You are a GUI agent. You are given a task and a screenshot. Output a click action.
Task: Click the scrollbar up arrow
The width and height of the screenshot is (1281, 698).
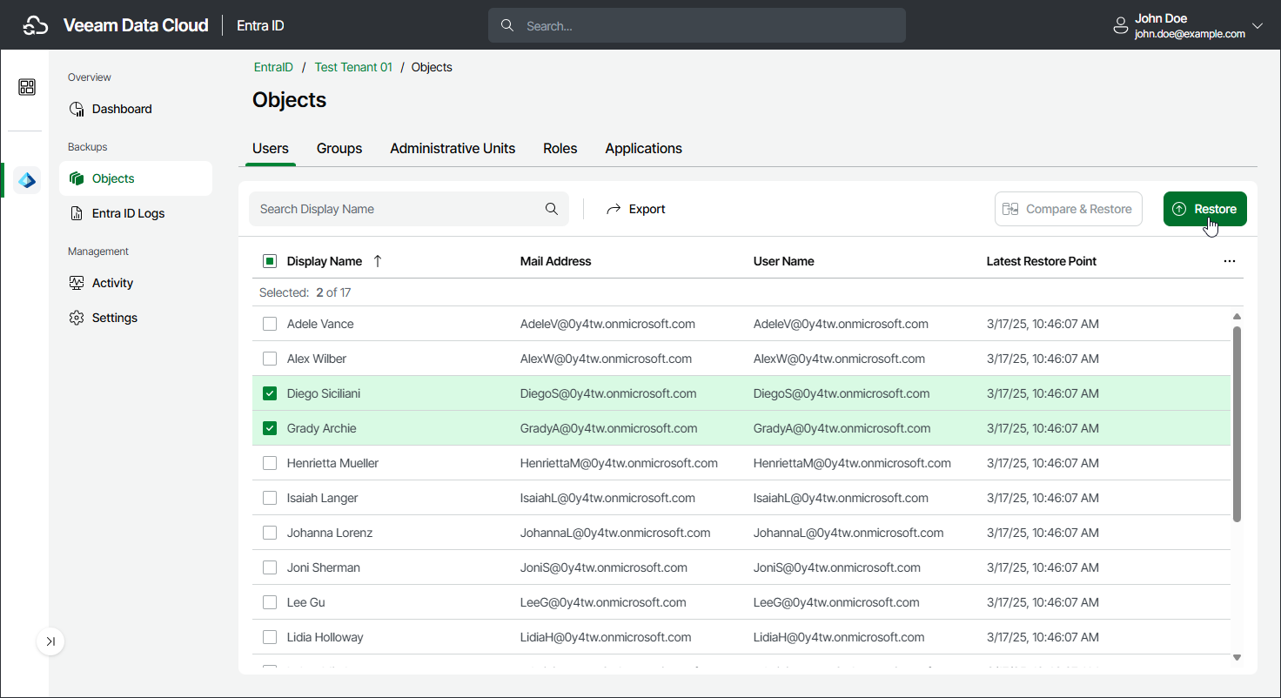(1237, 317)
